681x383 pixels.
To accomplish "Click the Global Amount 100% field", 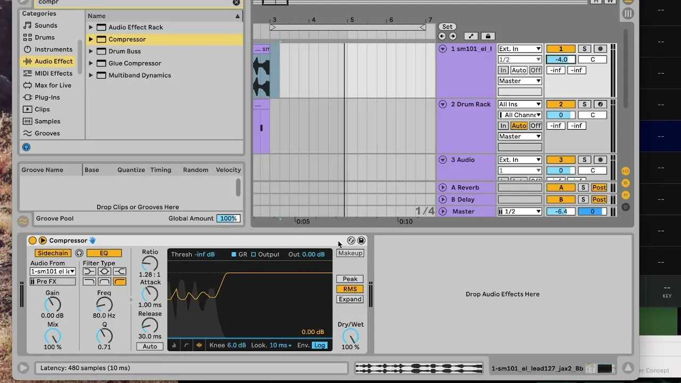I will [x=228, y=219].
